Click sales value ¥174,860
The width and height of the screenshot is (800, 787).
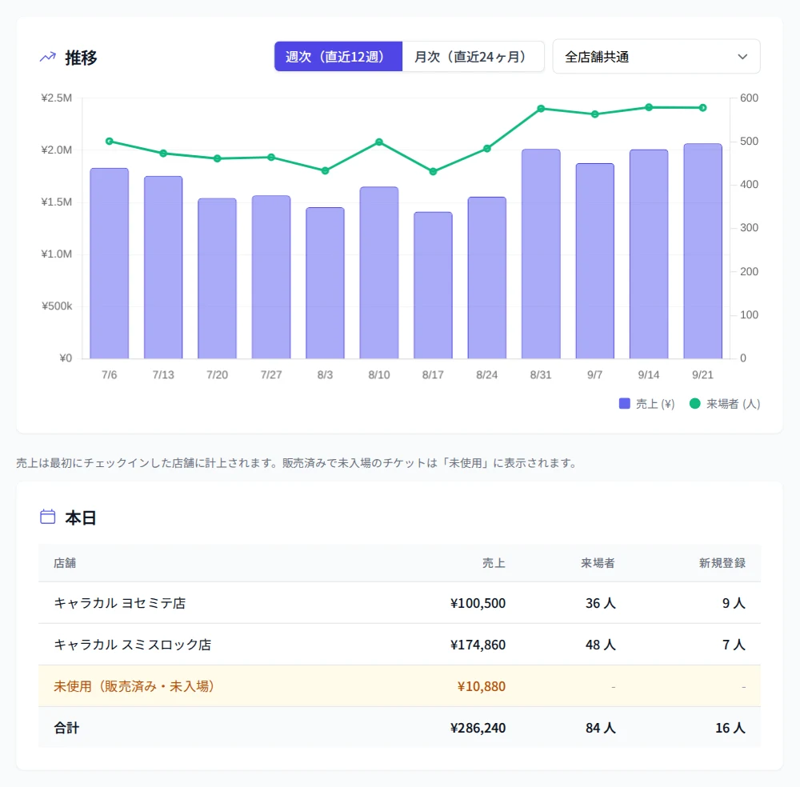pyautogui.click(x=478, y=644)
